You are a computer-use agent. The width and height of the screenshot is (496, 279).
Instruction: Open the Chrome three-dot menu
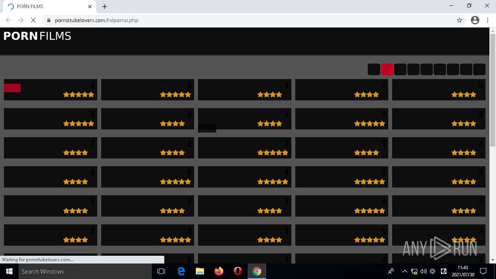coord(487,20)
